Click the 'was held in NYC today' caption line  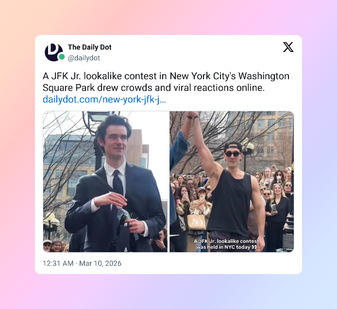[x=227, y=247]
